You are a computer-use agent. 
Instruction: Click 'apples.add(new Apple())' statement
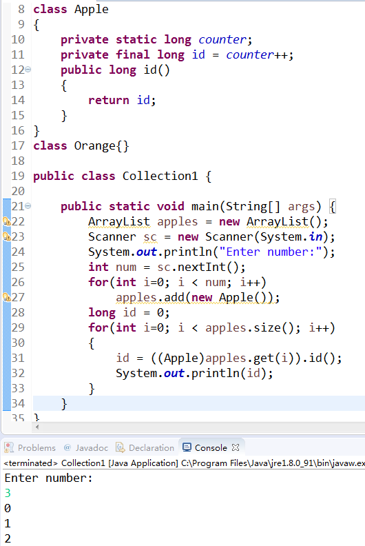[198, 298]
